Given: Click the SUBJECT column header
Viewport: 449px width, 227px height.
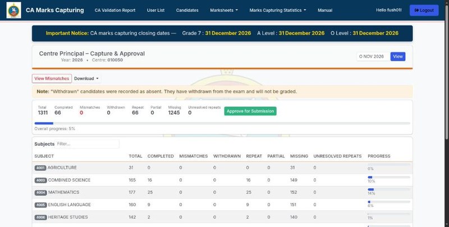Looking at the screenshot, I should click(44, 156).
